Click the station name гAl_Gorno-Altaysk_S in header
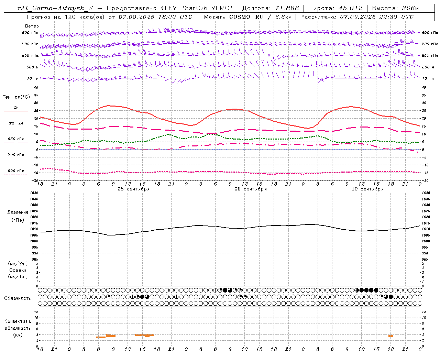 click(x=55, y=8)
